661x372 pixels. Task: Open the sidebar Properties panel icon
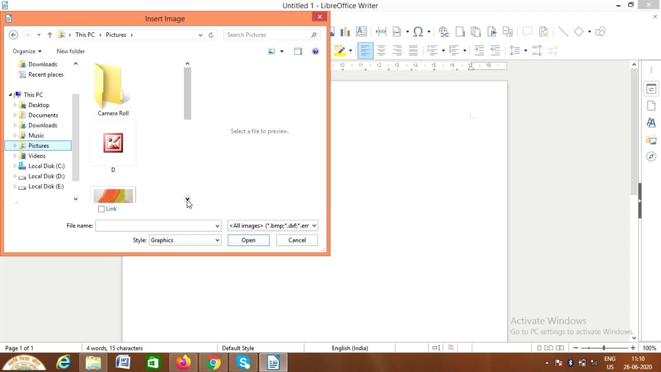(x=651, y=89)
